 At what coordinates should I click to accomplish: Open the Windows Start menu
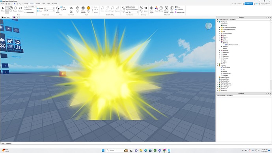103,150
